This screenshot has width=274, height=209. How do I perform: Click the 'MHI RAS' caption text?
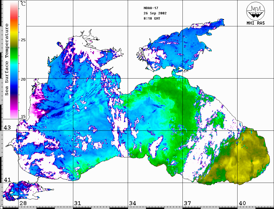coord(256,23)
